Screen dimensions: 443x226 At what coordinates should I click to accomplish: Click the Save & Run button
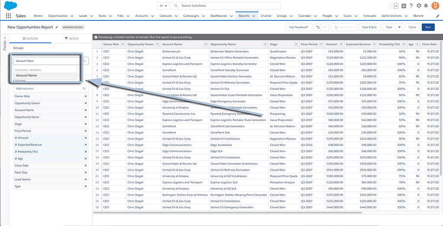(x=369, y=27)
